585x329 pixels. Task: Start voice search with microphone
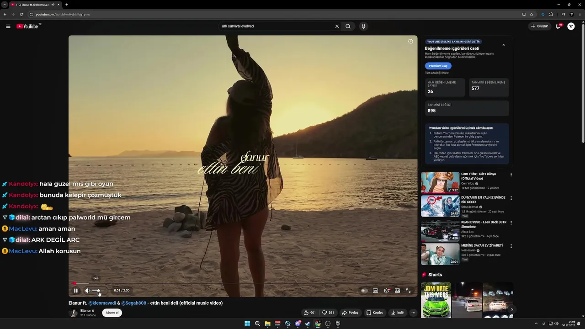click(x=363, y=27)
